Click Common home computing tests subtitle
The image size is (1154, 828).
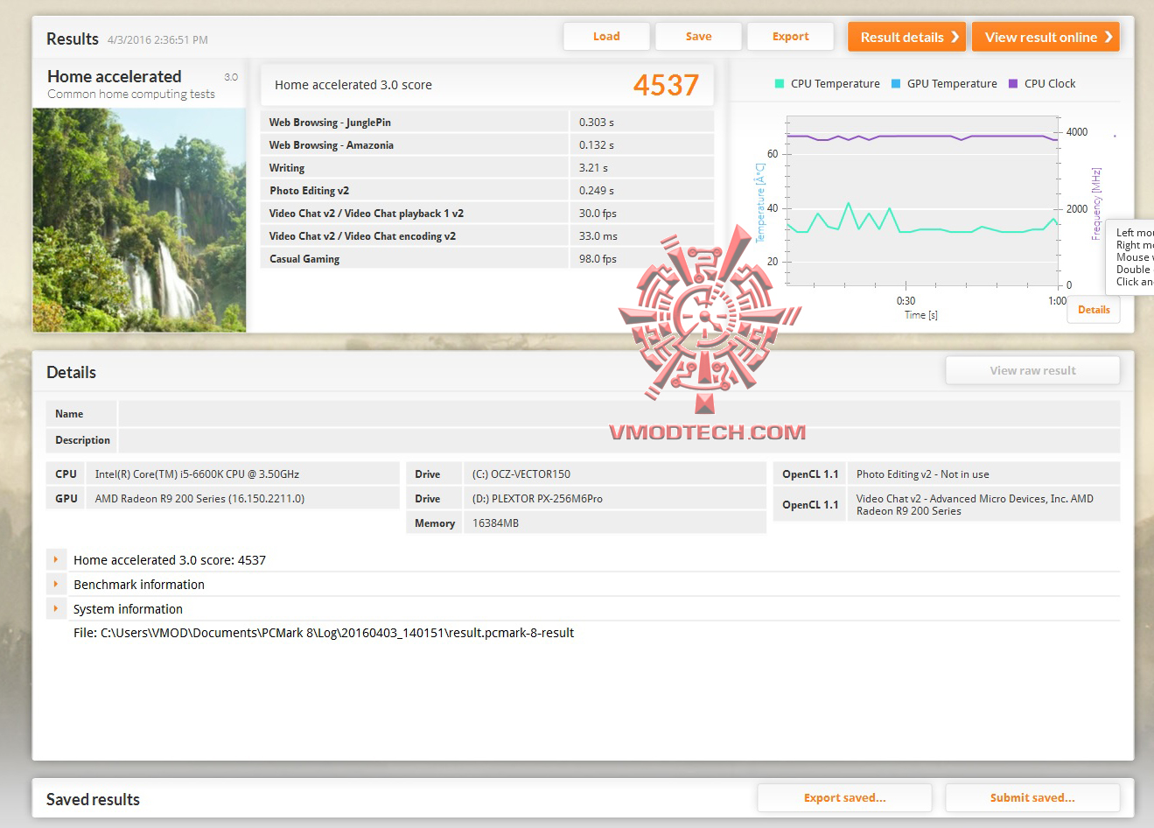click(x=131, y=95)
